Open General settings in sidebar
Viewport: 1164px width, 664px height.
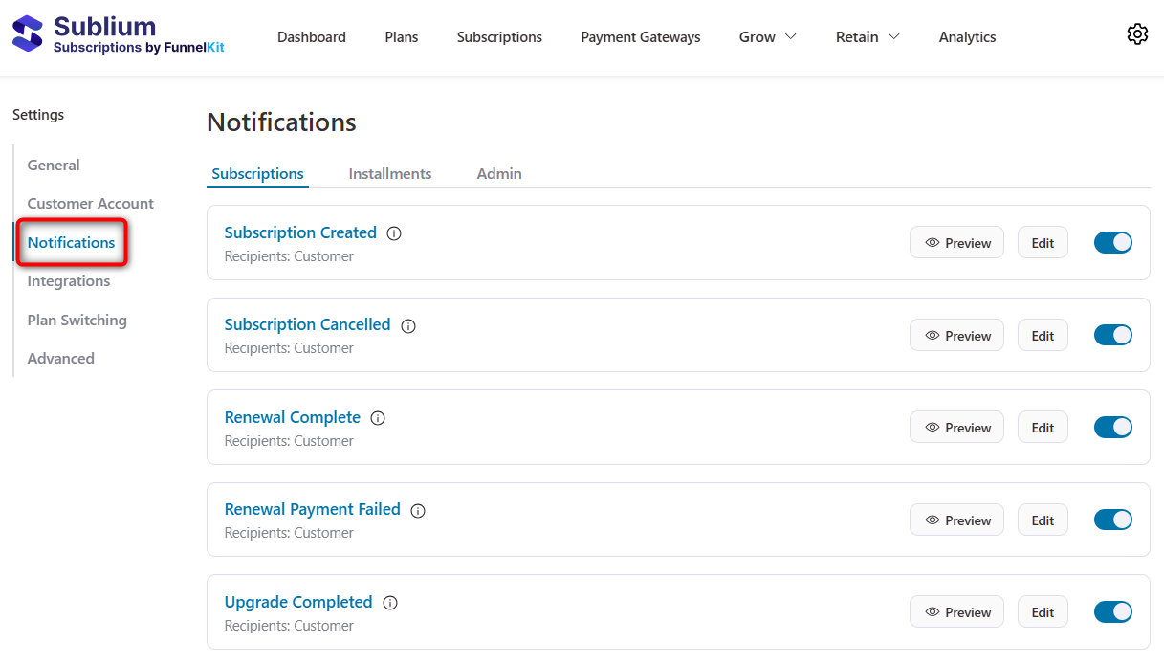(54, 166)
